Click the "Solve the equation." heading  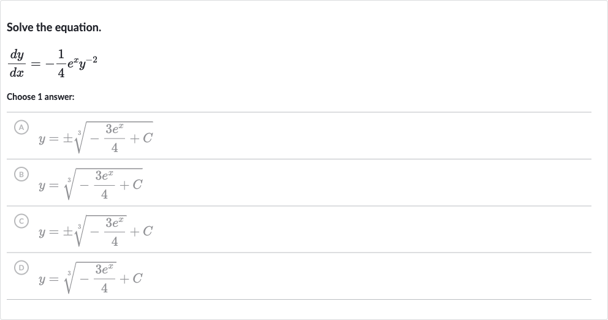54,28
